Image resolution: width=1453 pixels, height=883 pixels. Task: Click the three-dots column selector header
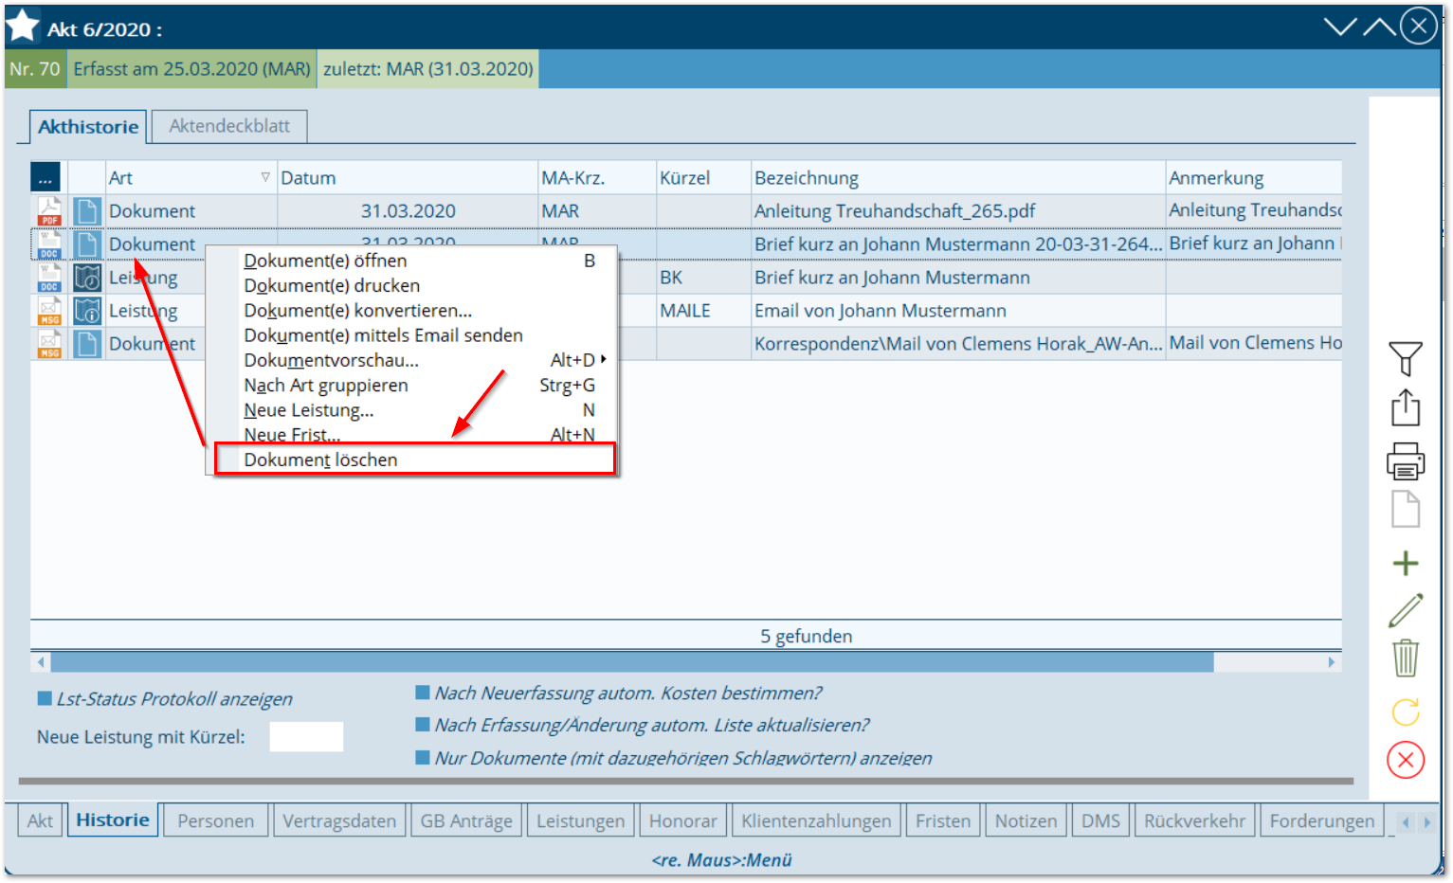[45, 177]
